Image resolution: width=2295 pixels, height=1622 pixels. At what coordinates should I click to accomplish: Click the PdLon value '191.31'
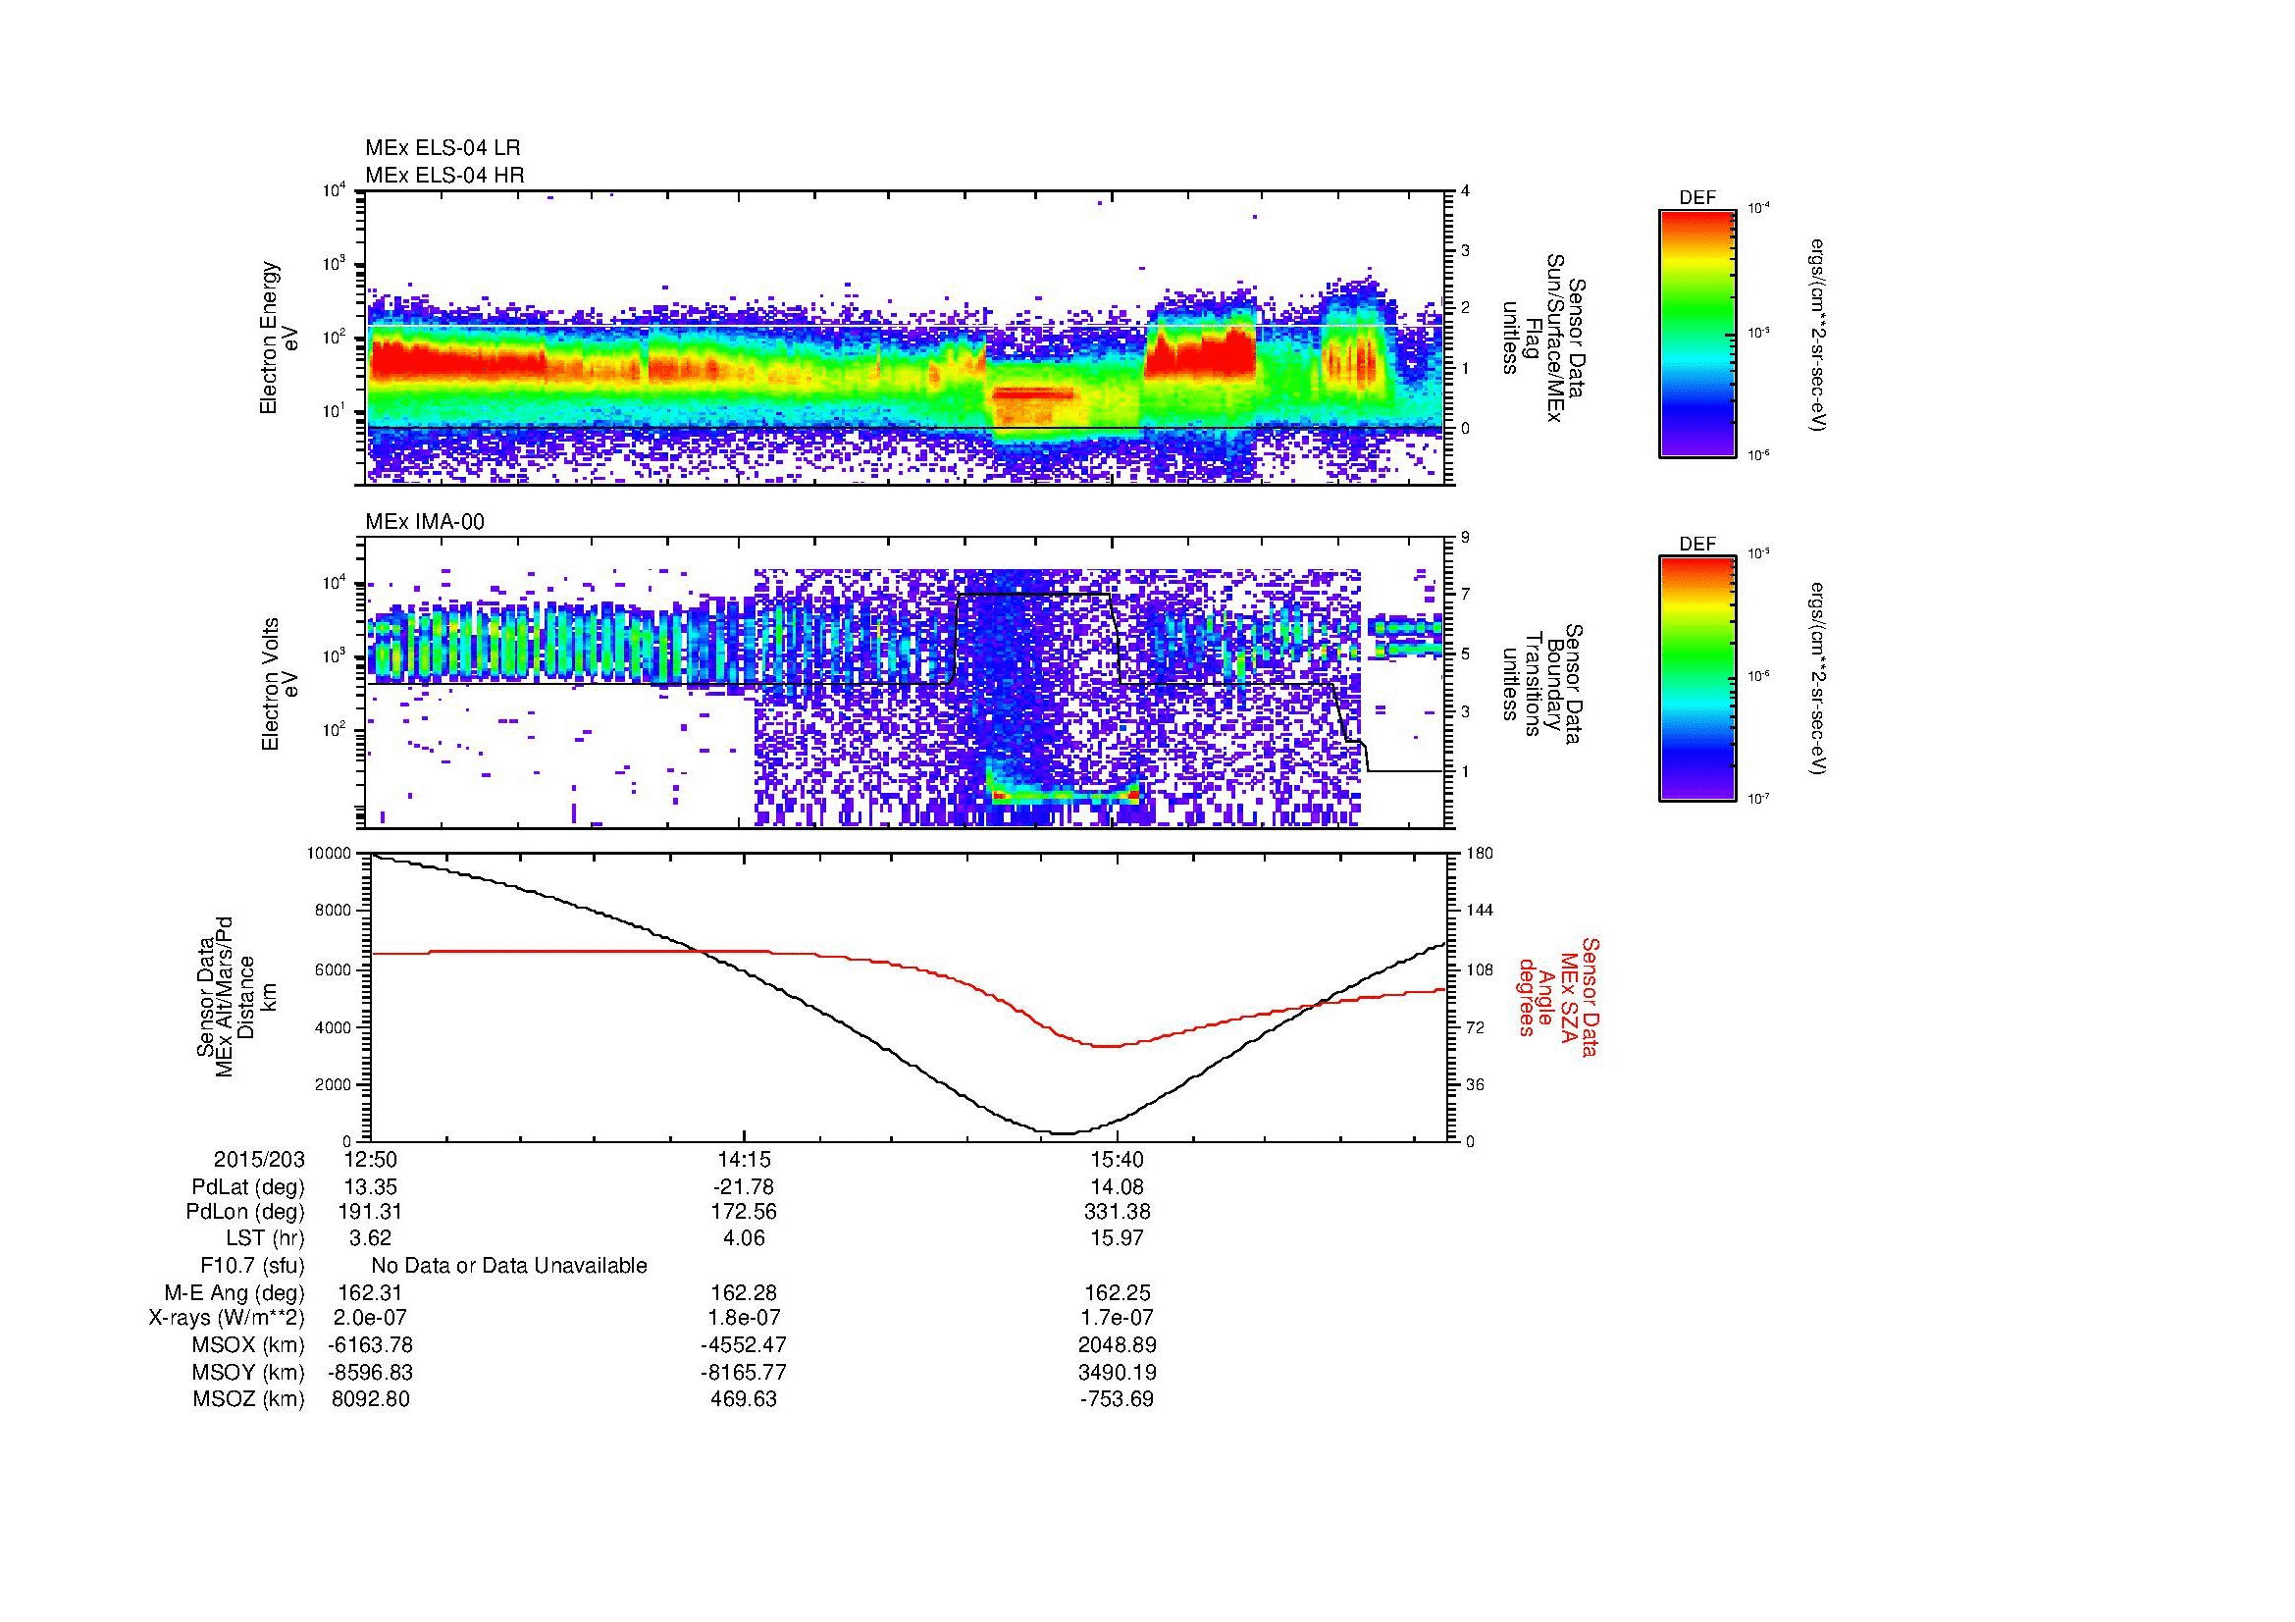coord(370,1212)
